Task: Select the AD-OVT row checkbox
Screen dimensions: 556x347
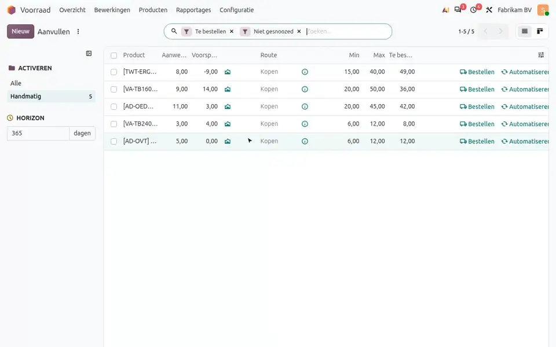Action: [114, 141]
